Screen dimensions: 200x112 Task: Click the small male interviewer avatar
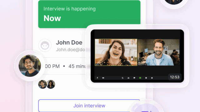(x=42, y=84)
